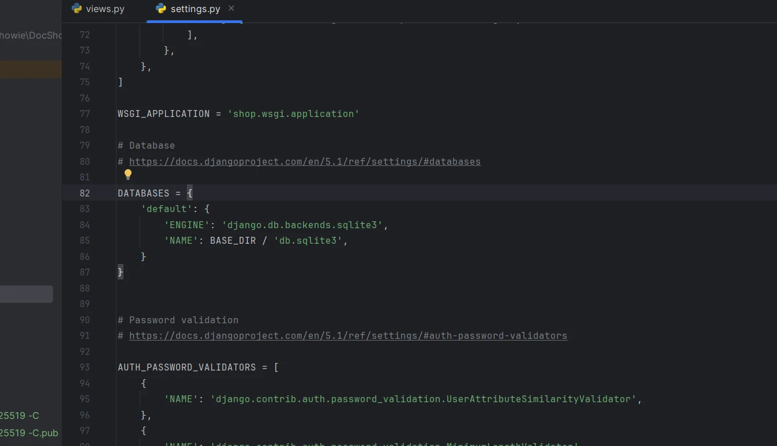Click the yellow lightbulb quick-fix icon
Viewport: 777px width, 446px height.
tap(128, 174)
